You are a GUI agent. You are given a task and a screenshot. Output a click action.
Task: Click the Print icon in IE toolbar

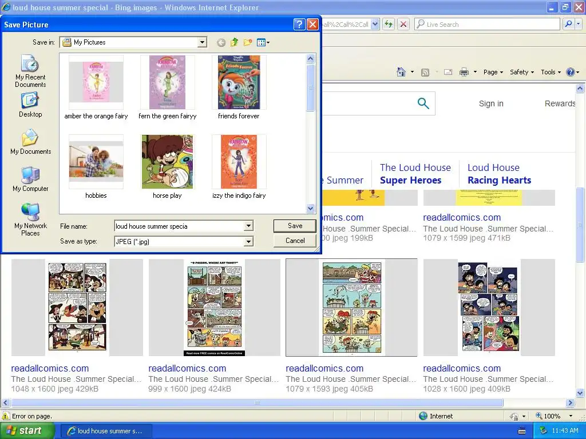(x=464, y=72)
